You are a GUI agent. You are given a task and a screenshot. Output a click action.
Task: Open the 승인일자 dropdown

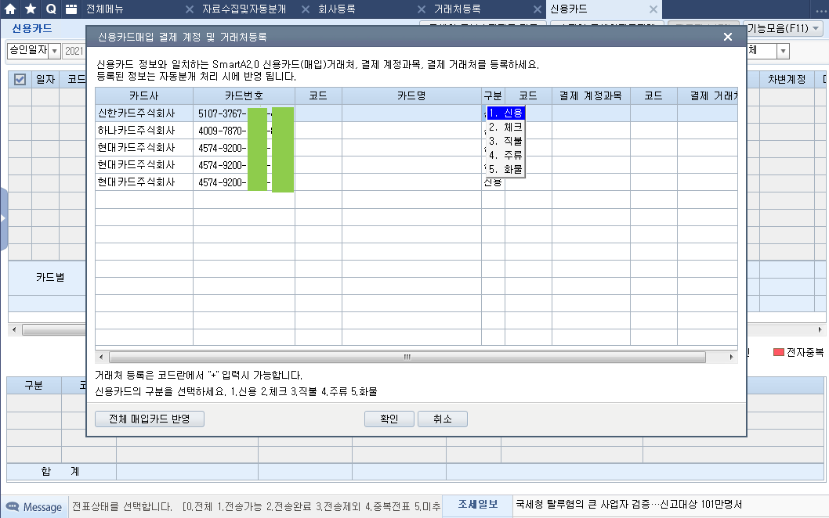pyautogui.click(x=54, y=51)
